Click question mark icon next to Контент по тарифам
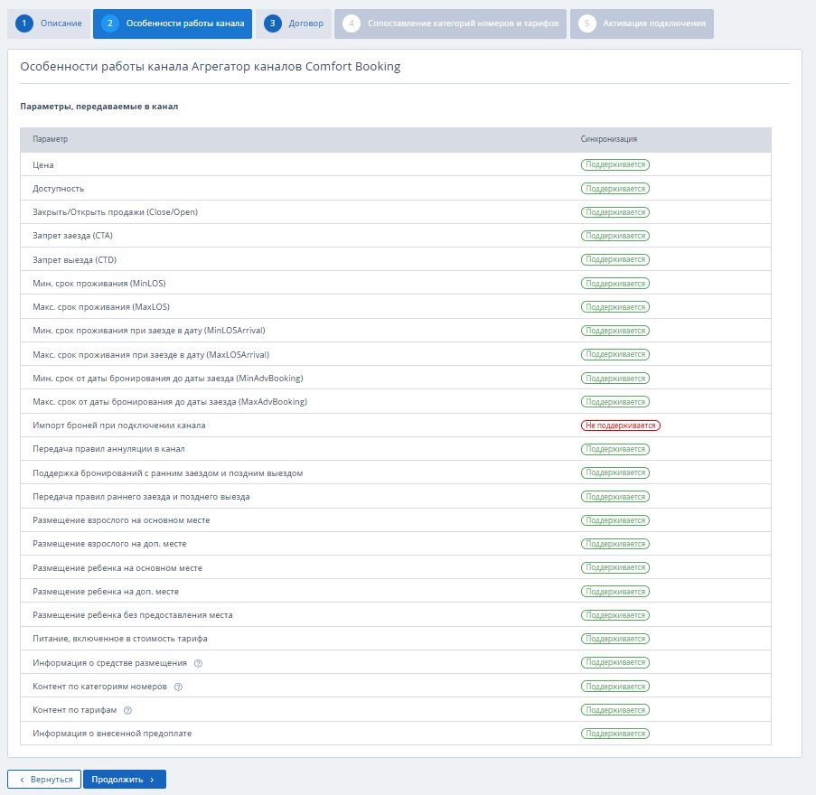The image size is (816, 795). 127,710
